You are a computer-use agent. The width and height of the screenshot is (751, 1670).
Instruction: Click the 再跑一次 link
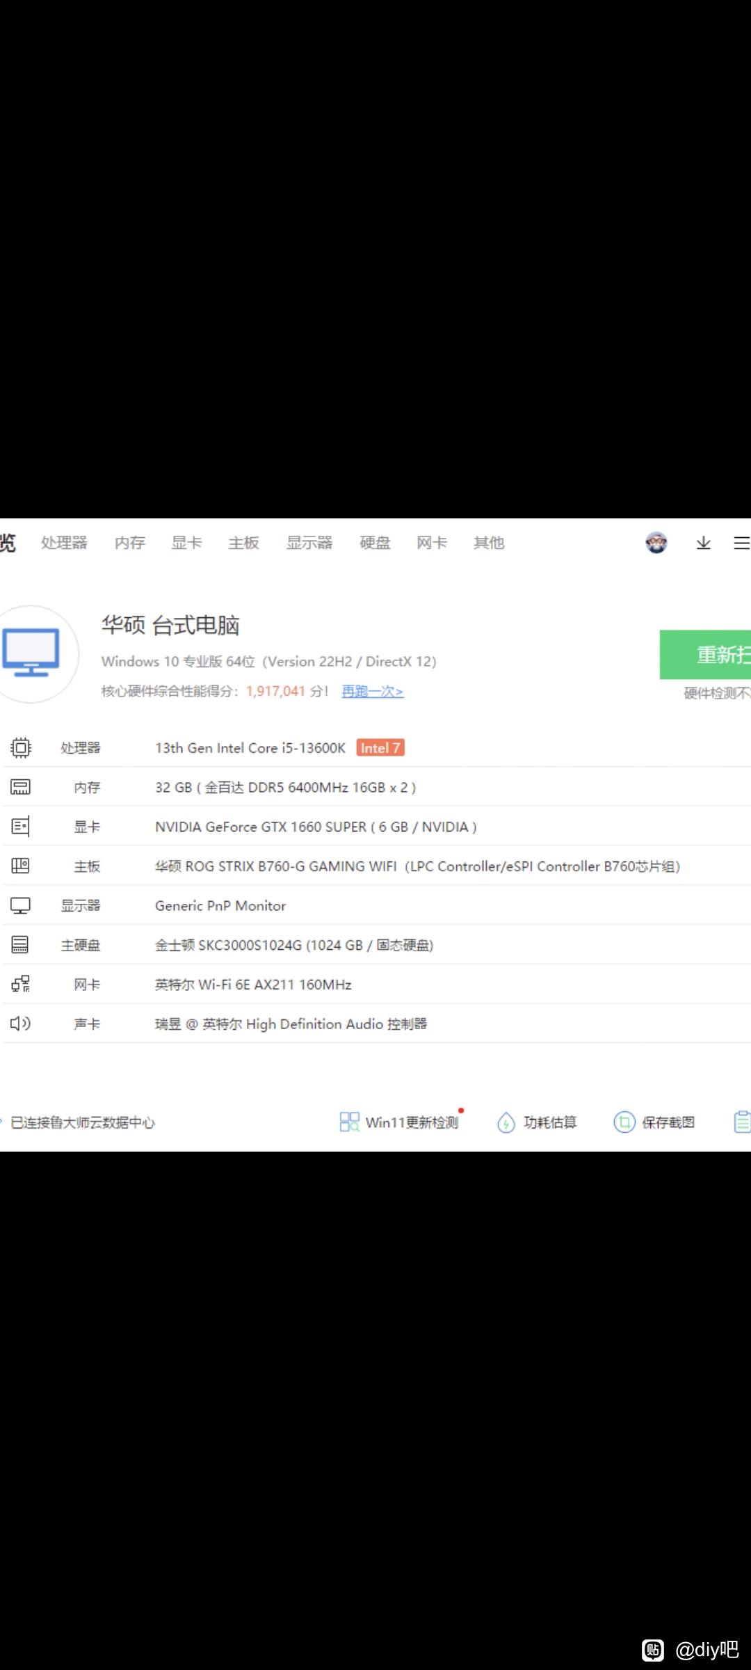point(373,691)
